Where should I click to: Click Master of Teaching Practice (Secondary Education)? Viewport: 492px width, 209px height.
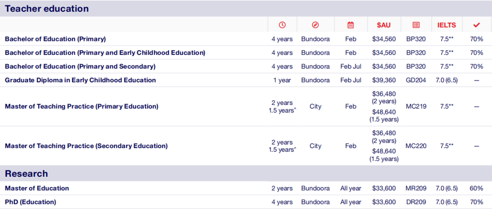(86, 146)
